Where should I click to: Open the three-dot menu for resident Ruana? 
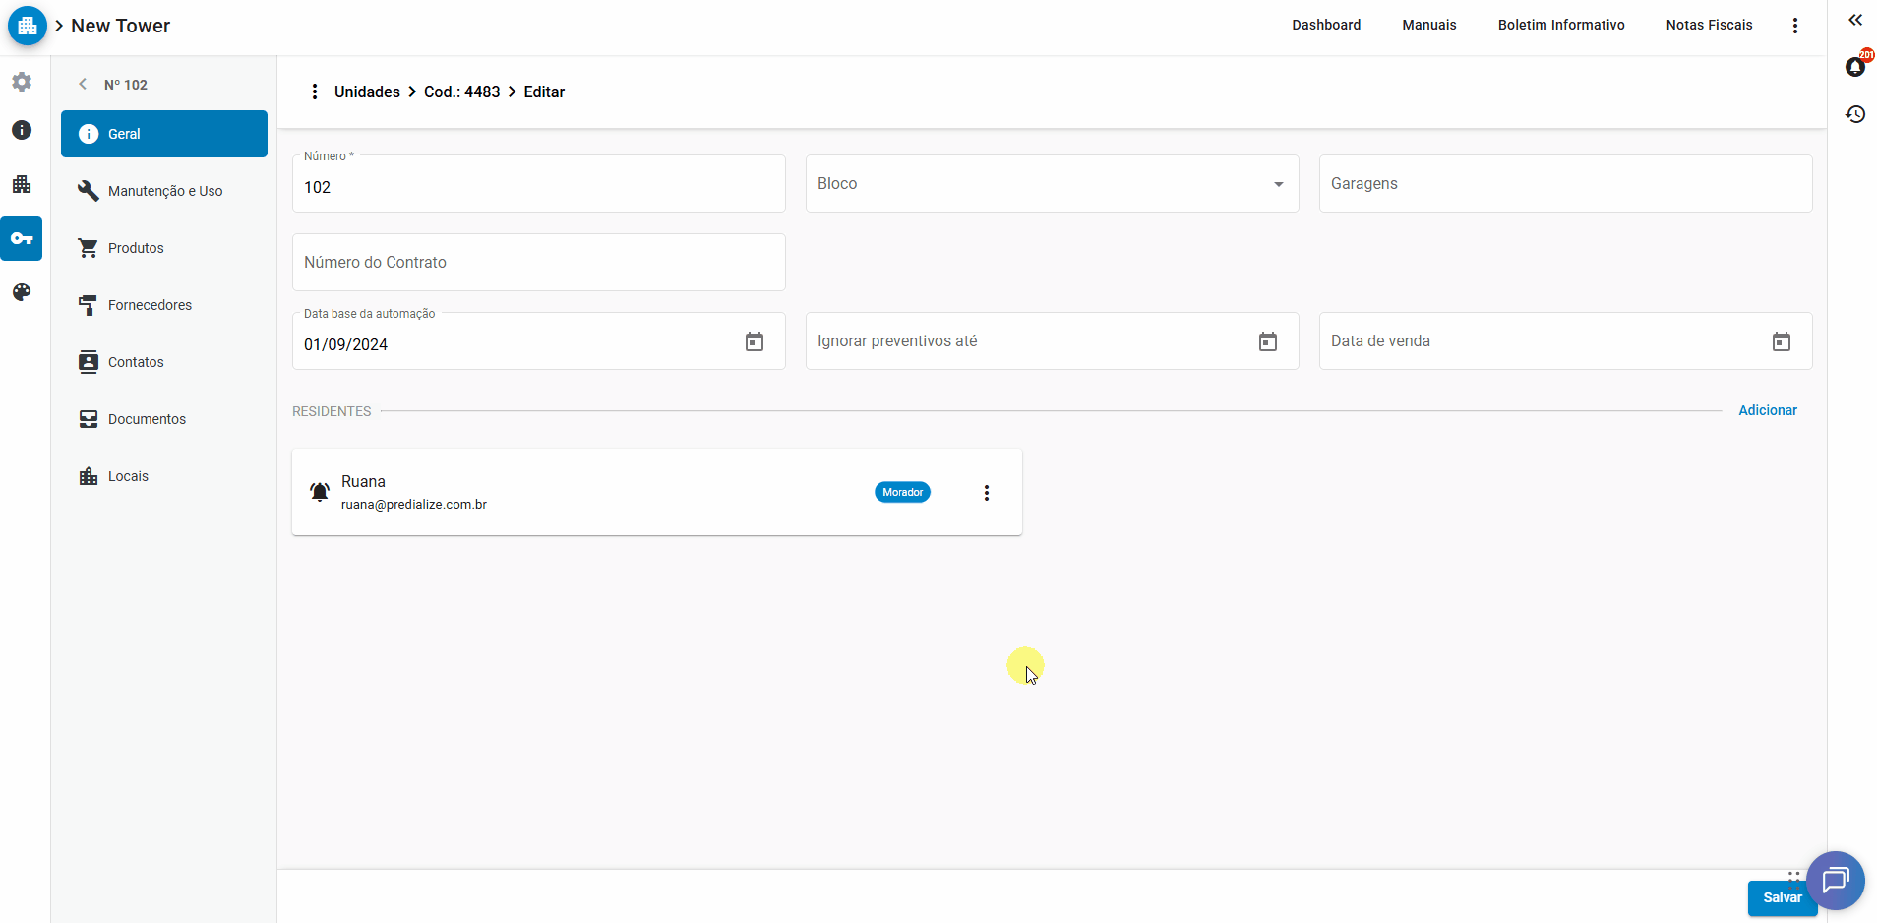[x=987, y=493]
